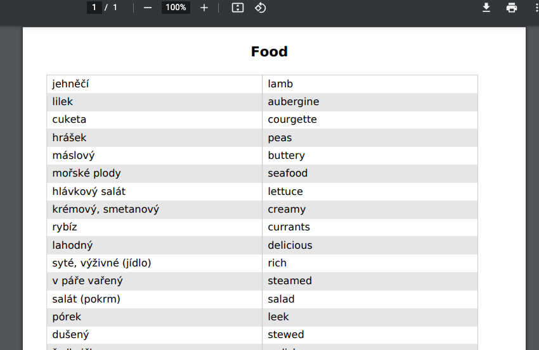Click the jehněčí table cell
Image resolution: width=539 pixels, height=350 pixels.
[154, 84]
